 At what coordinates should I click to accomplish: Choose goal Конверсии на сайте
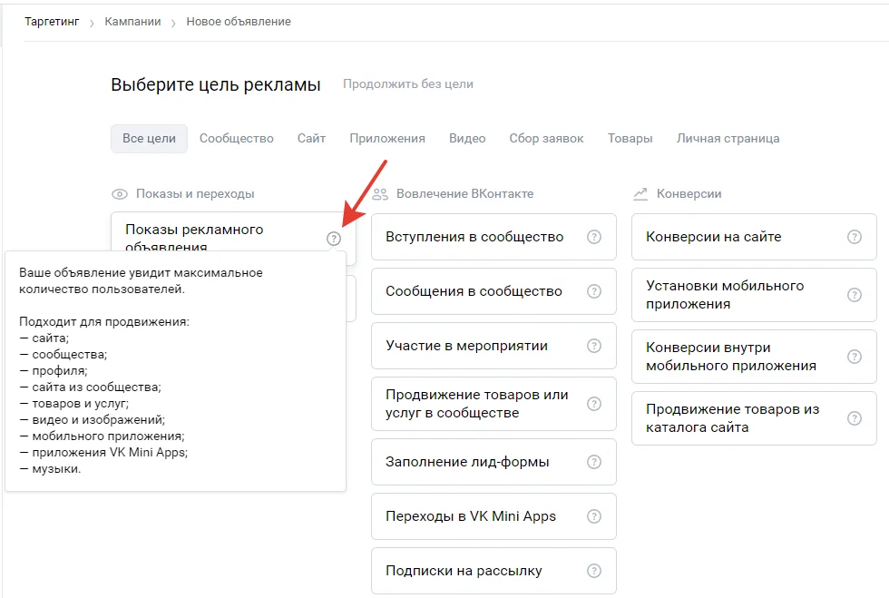coord(754,237)
